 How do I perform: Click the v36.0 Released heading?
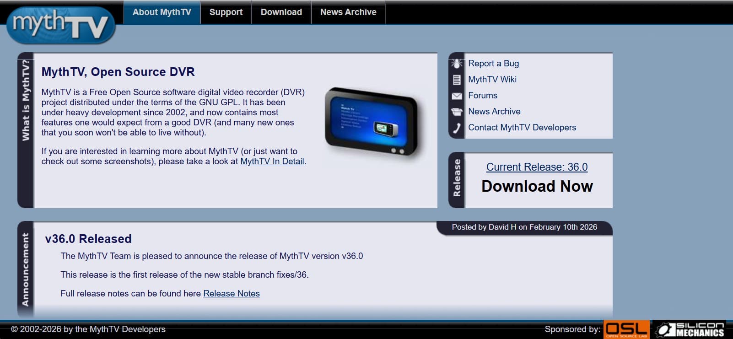pos(88,239)
